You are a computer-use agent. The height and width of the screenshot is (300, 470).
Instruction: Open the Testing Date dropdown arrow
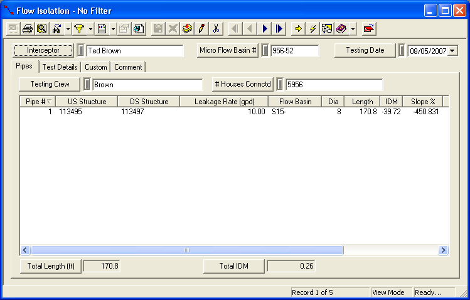click(x=452, y=51)
